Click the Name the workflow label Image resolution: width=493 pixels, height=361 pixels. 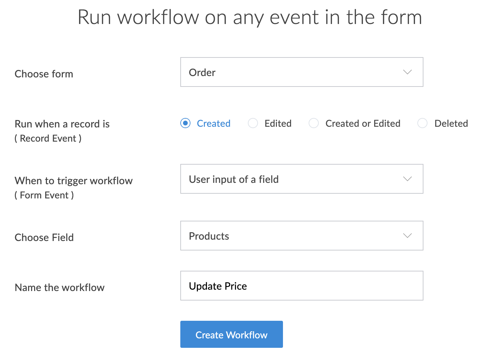click(x=59, y=287)
